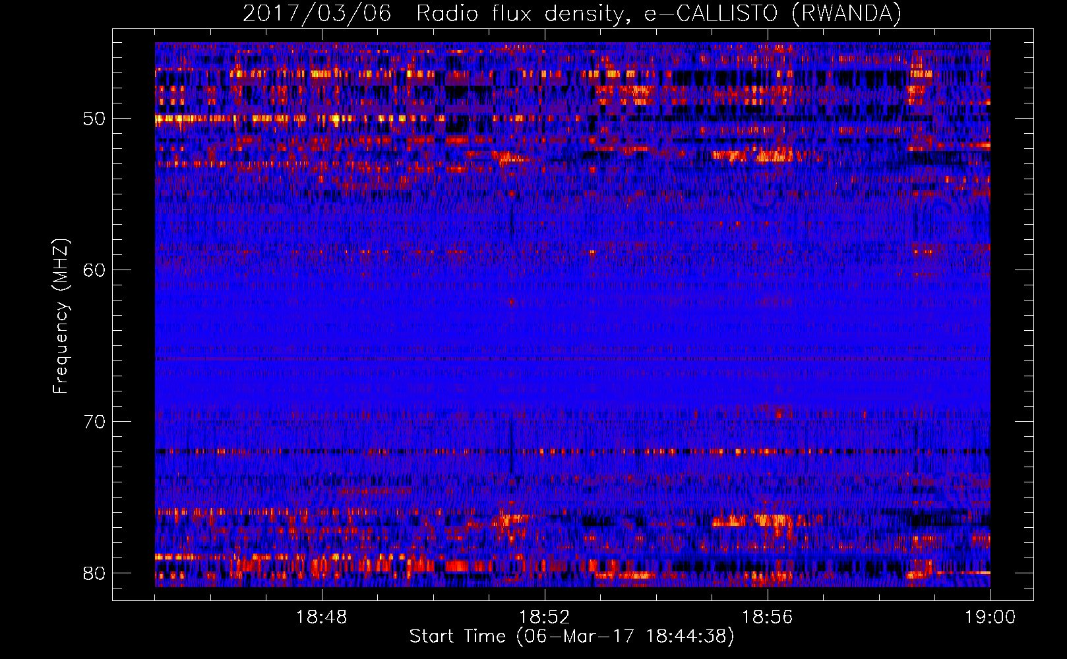
Task: Click the 18:48 time tick label
Action: pyautogui.click(x=322, y=617)
